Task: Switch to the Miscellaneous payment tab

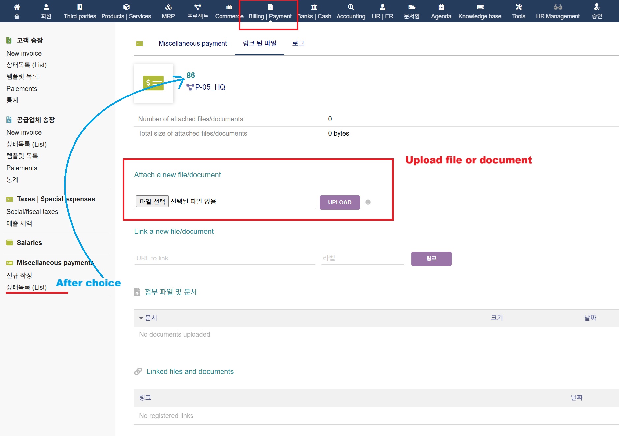Action: tap(192, 43)
